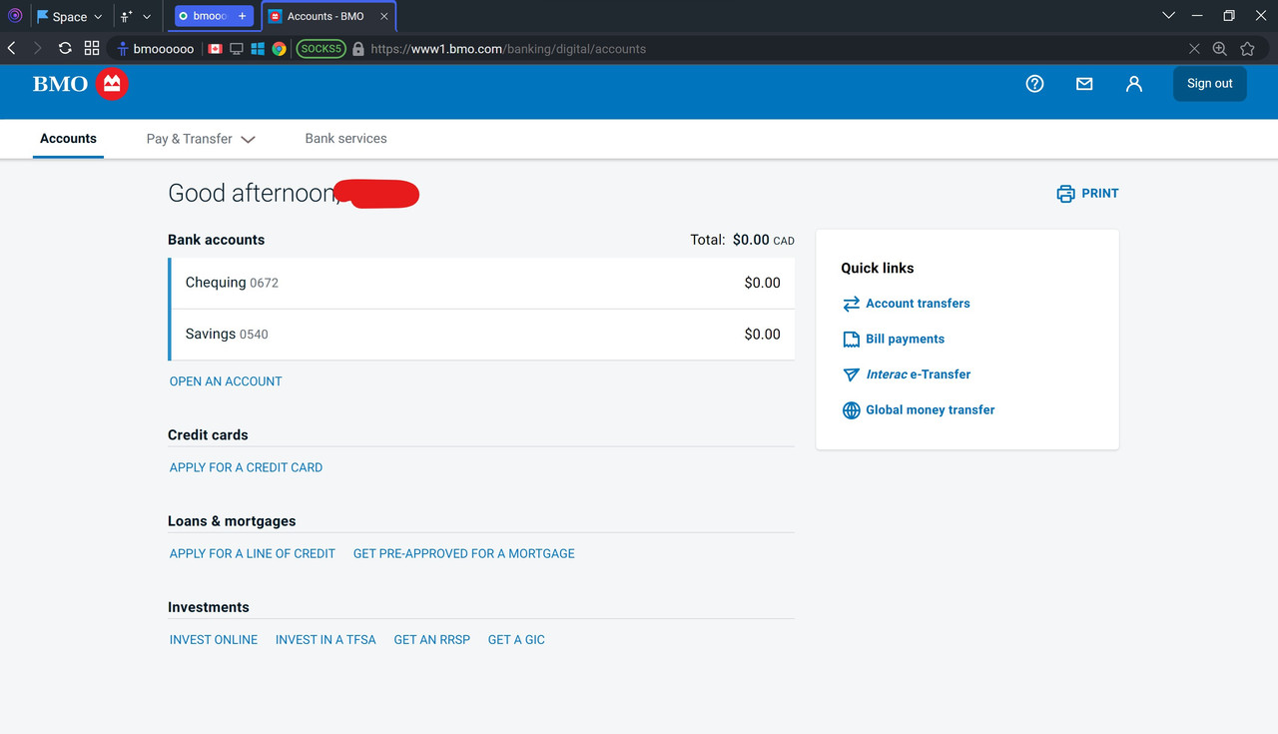Click the Investments heading
This screenshot has height=734, width=1278.
(x=208, y=607)
